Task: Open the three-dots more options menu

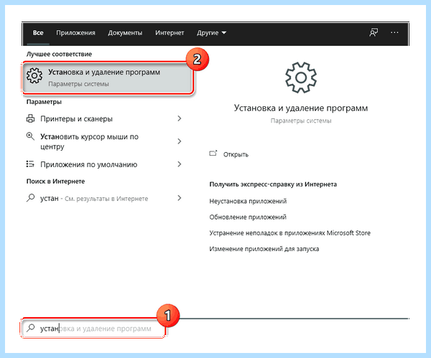Action: 394,32
